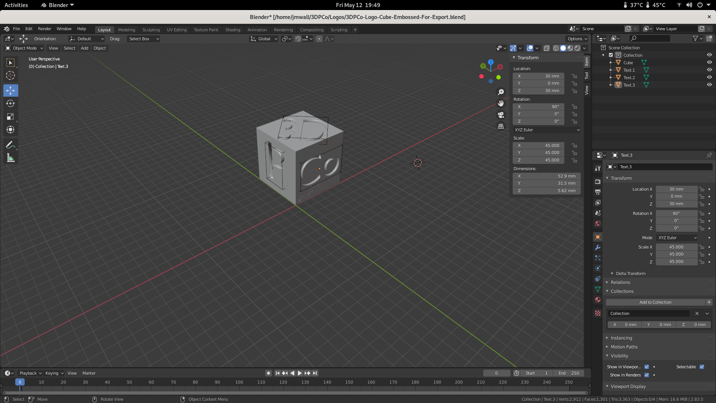
Task: Click Add to Collection button
Action: pyautogui.click(x=655, y=302)
